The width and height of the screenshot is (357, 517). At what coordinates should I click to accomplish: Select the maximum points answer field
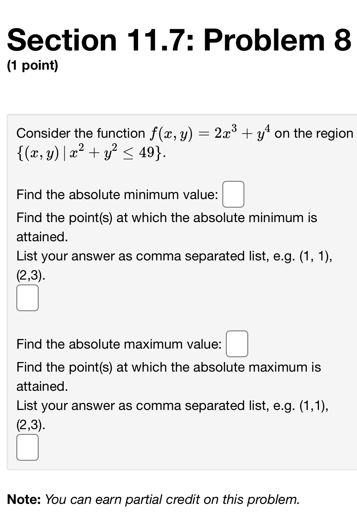28,447
